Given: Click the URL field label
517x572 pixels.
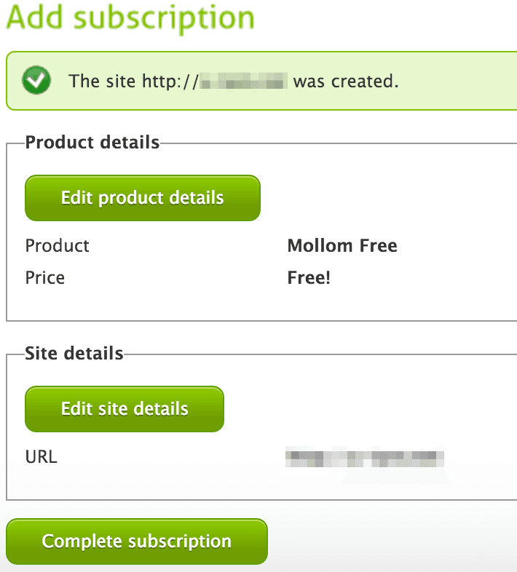Looking at the screenshot, I should (x=41, y=457).
